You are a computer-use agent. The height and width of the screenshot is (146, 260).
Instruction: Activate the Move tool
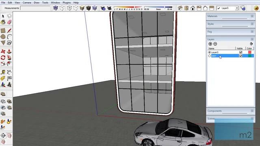3,52
